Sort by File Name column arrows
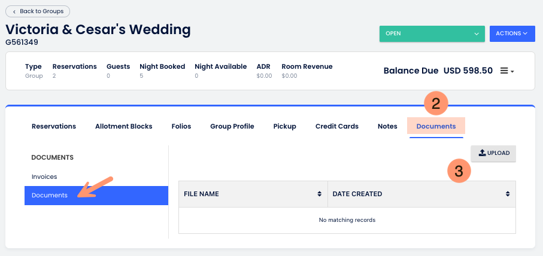This screenshot has height=256, width=543. [x=320, y=194]
